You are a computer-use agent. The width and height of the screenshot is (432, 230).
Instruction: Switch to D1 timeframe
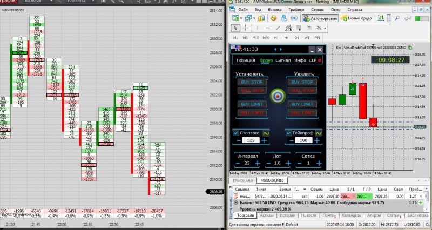click(x=296, y=38)
